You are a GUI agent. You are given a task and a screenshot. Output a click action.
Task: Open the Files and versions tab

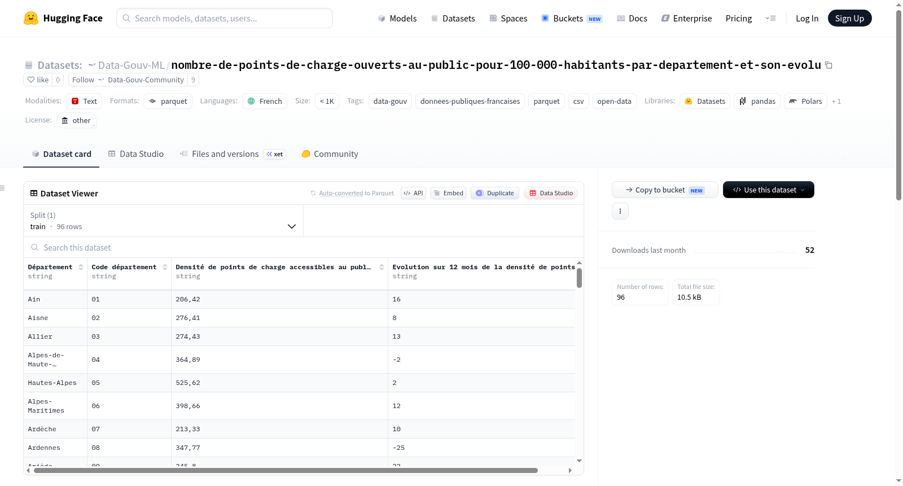point(232,154)
